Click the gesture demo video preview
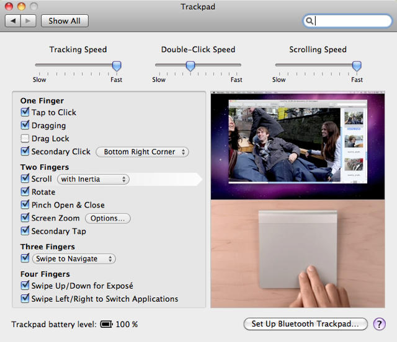The height and width of the screenshot is (342, 397). click(298, 146)
